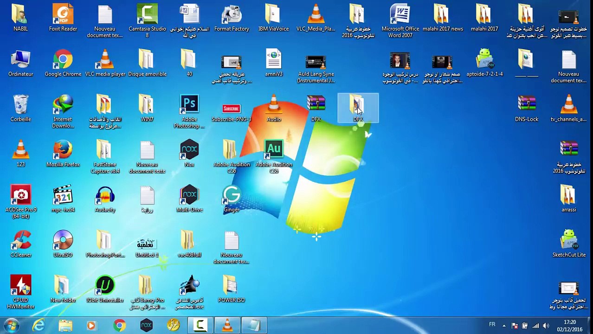Open the UltraISO shortcut
The image size is (593, 334).
click(63, 244)
